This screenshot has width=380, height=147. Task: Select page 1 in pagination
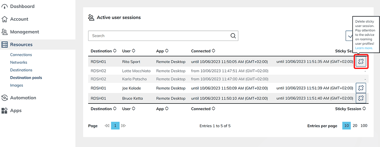115,126
